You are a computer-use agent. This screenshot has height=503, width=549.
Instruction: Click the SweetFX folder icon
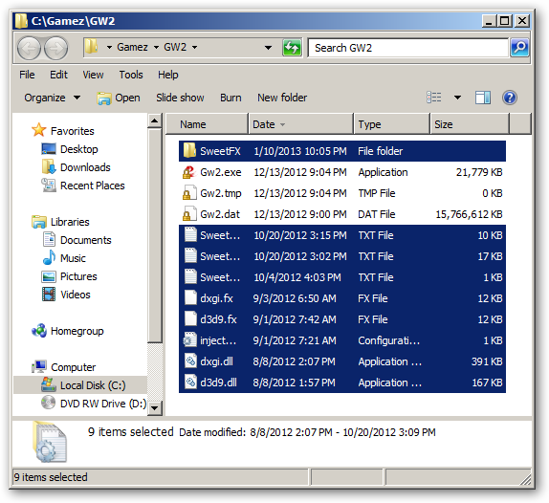pyautogui.click(x=189, y=151)
